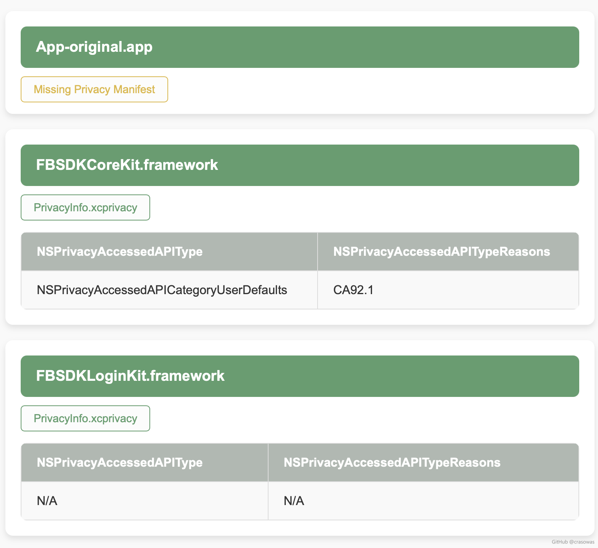This screenshot has width=598, height=548.
Task: Click the FBSDKCoreKit card white background area
Action: (364, 207)
